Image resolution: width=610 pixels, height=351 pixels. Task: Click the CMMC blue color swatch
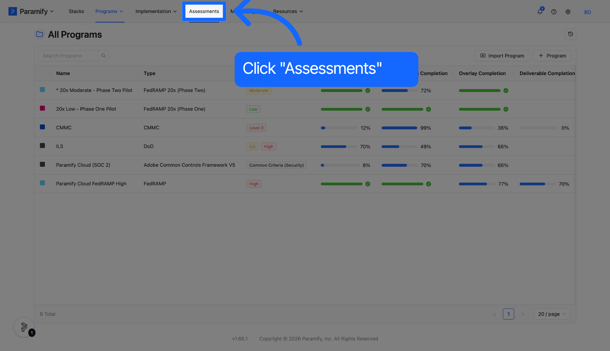click(42, 127)
